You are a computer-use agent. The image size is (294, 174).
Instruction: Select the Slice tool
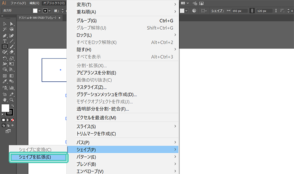tap(12, 94)
